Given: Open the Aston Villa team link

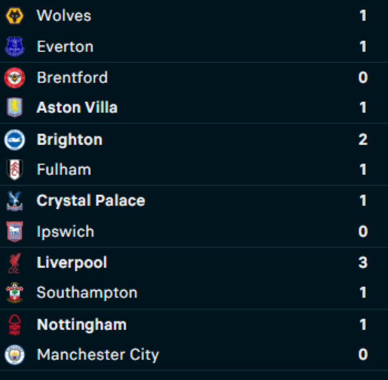Looking at the screenshot, I should pos(77,108).
